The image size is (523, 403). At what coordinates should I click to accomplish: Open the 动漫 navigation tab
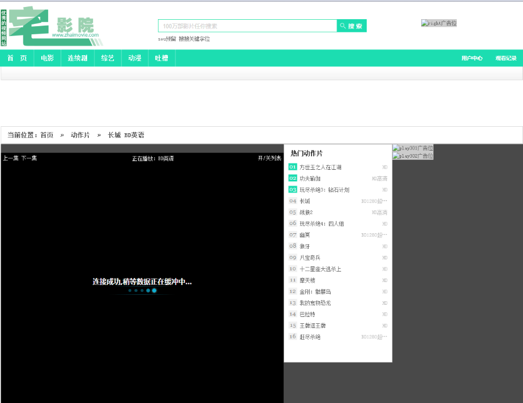click(x=135, y=58)
